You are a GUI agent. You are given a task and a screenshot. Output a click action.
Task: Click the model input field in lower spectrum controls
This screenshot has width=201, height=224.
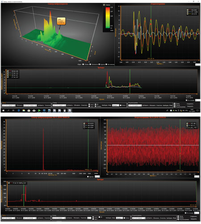click(x=119, y=218)
